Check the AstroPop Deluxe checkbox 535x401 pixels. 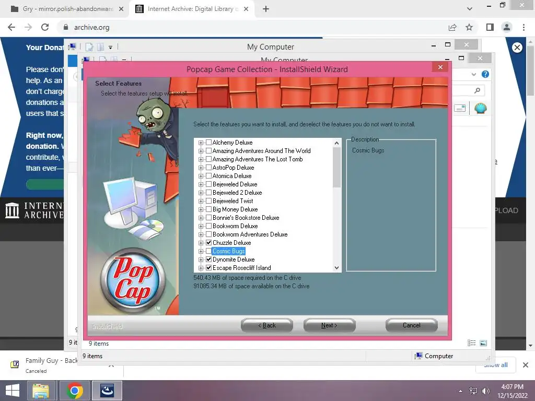click(x=209, y=168)
